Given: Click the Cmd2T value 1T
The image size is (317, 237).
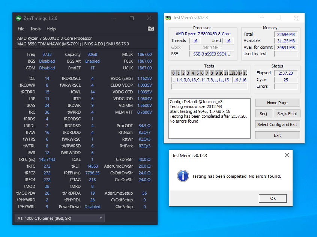Looking at the screenshot, I should pyautogui.click(x=92, y=68).
